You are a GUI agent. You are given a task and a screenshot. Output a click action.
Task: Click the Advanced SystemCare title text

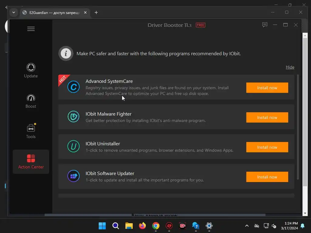(109, 81)
